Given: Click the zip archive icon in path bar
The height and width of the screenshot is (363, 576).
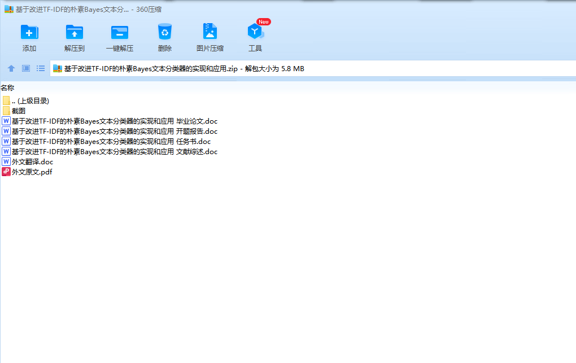Looking at the screenshot, I should pyautogui.click(x=57, y=68).
